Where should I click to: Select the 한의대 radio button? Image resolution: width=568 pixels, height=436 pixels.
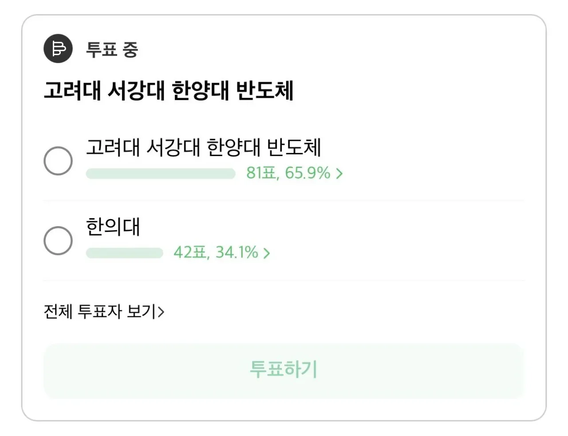(x=57, y=240)
